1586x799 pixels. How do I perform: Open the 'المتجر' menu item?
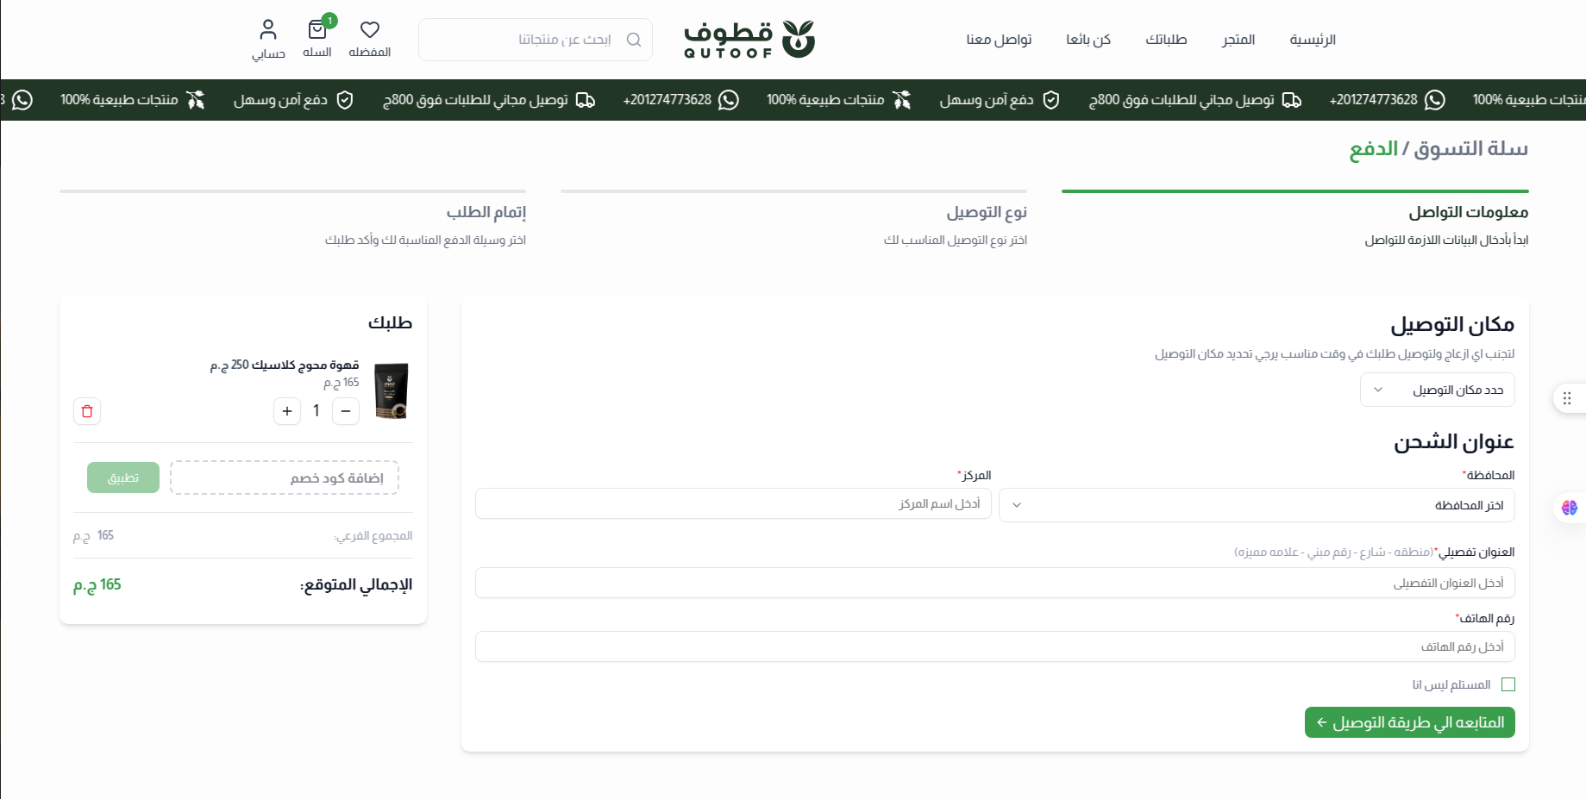(1238, 40)
